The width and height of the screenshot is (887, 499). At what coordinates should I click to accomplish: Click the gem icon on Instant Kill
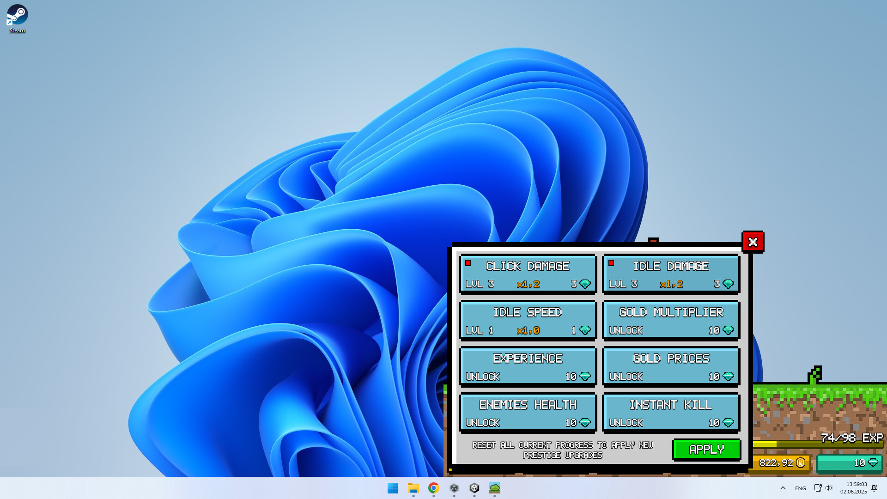click(x=728, y=423)
